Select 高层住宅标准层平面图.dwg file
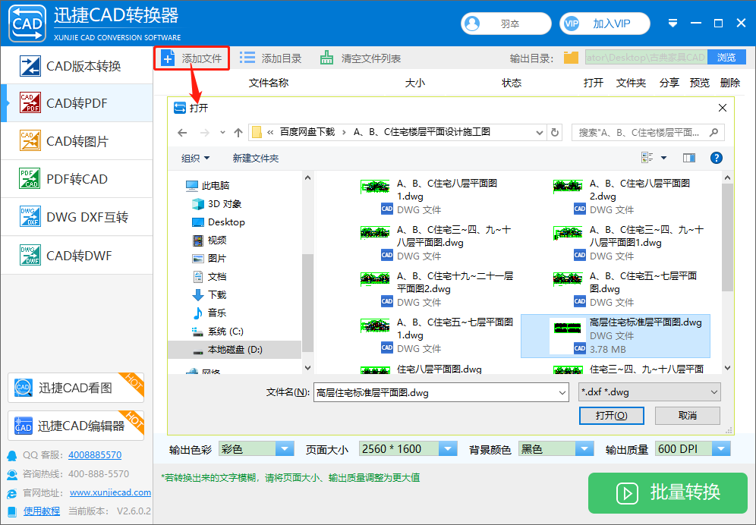Screen dimensions: 756x525 616,335
